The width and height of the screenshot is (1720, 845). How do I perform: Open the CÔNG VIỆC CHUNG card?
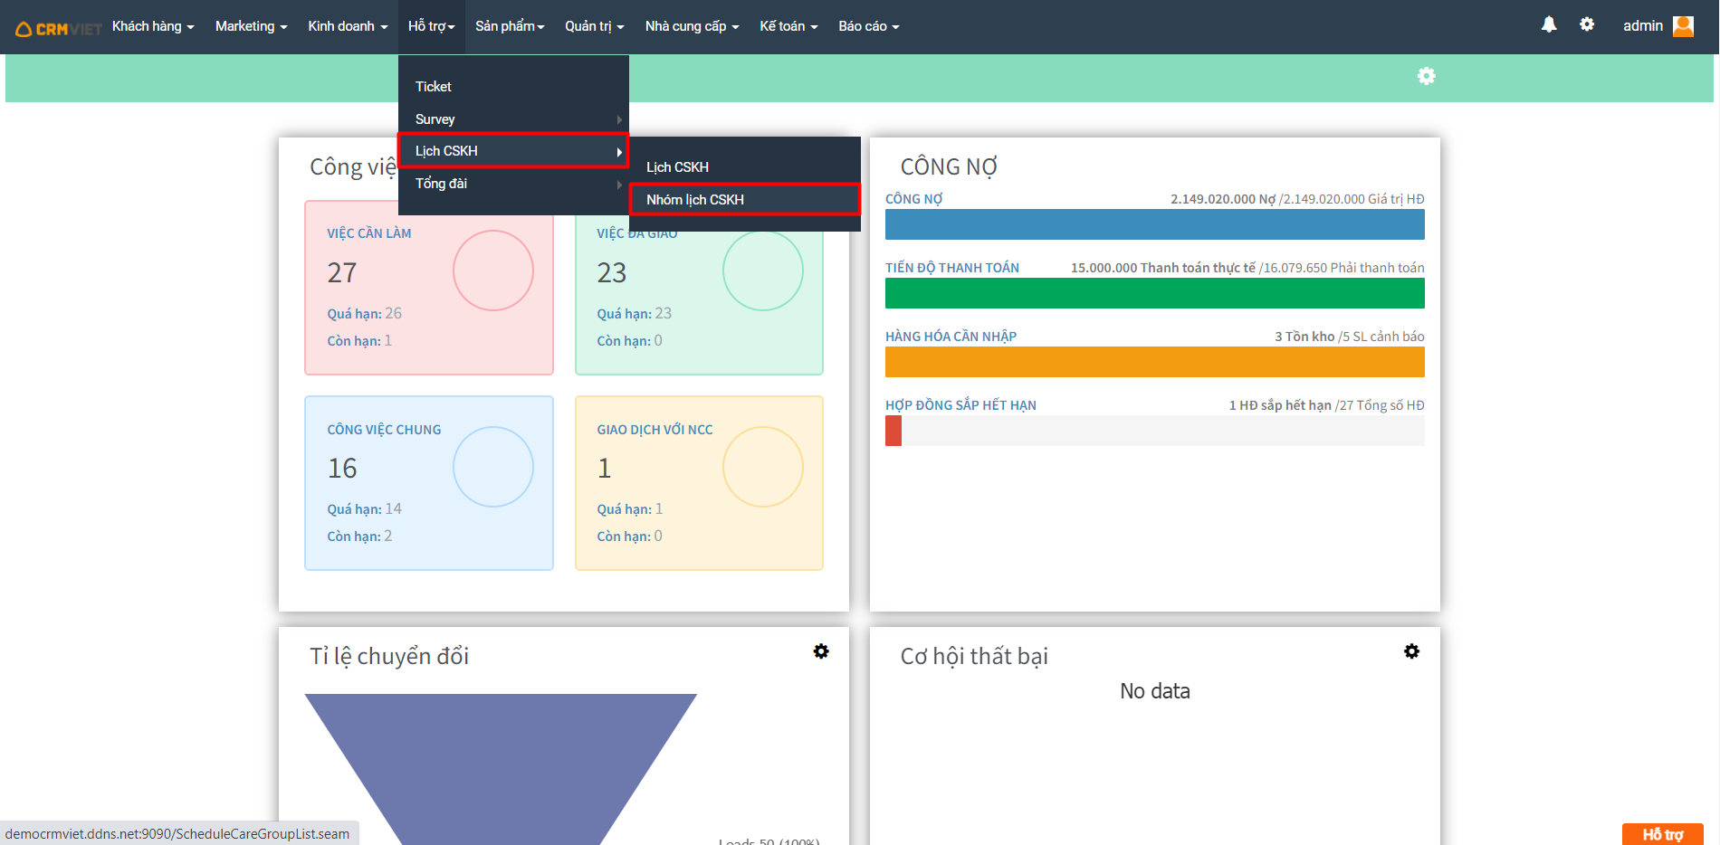[x=429, y=483]
